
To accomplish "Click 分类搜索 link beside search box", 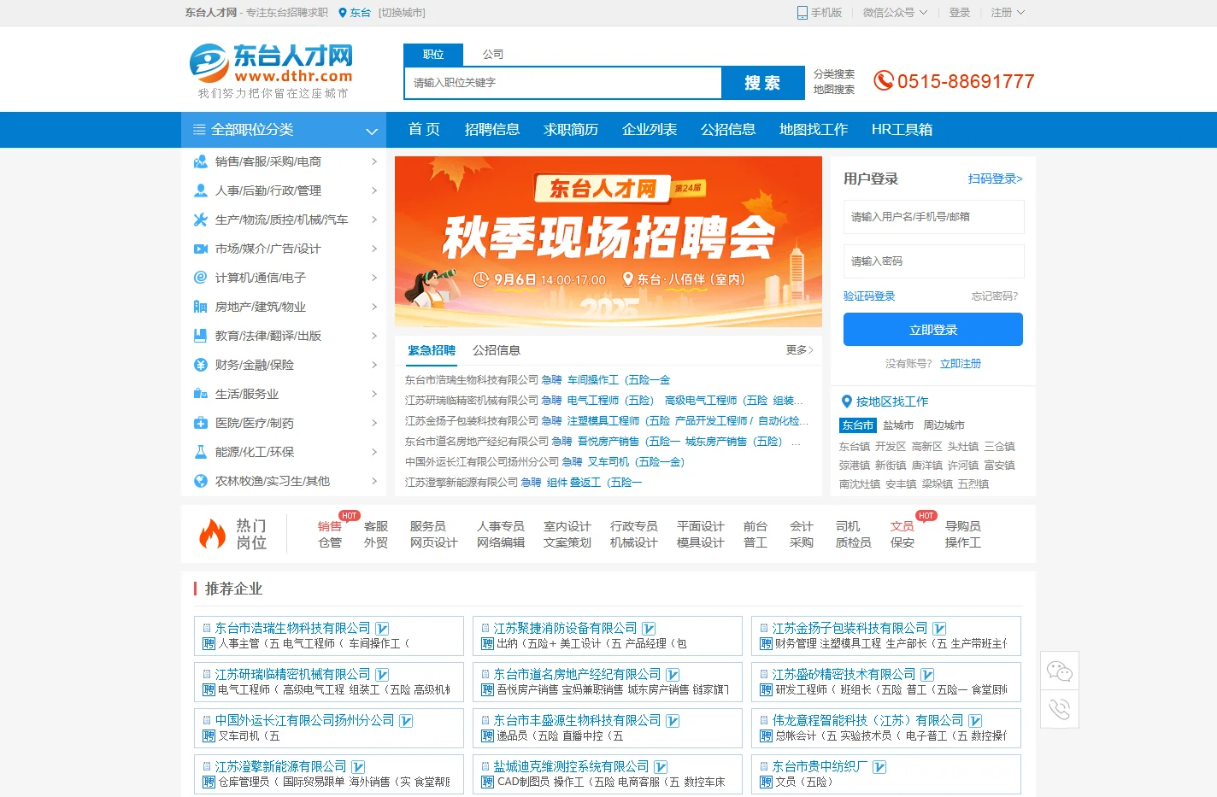I will pos(834,74).
